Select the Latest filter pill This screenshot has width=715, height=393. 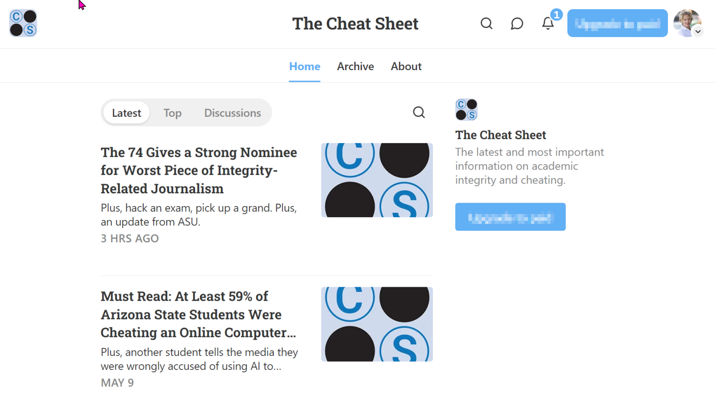click(x=126, y=113)
